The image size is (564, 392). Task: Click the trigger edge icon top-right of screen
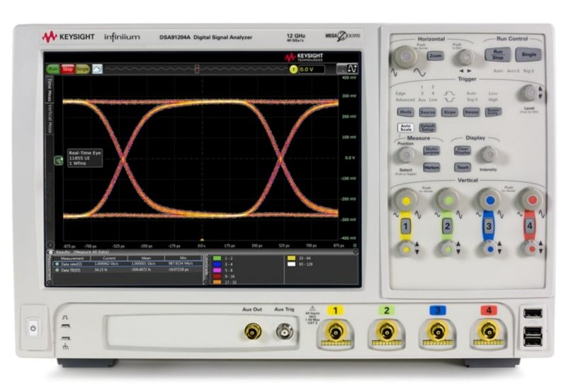pyautogui.click(x=349, y=69)
